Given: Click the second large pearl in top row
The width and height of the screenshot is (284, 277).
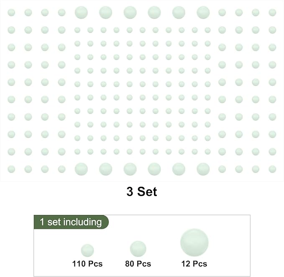Looking at the screenshot, I should 105,13.
